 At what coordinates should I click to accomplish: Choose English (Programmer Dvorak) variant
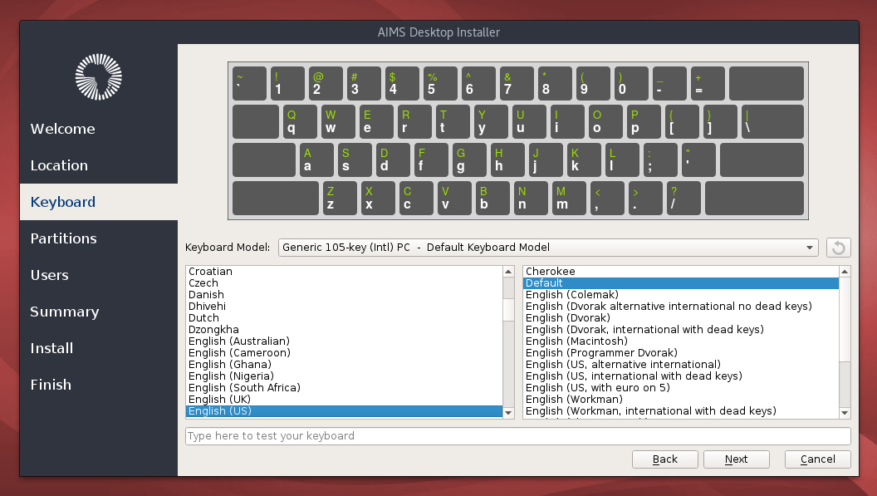pyautogui.click(x=681, y=353)
